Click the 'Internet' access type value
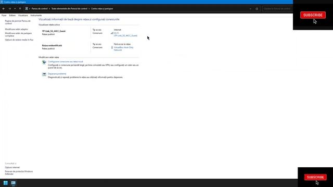The image size is (333, 187). pyautogui.click(x=118, y=30)
